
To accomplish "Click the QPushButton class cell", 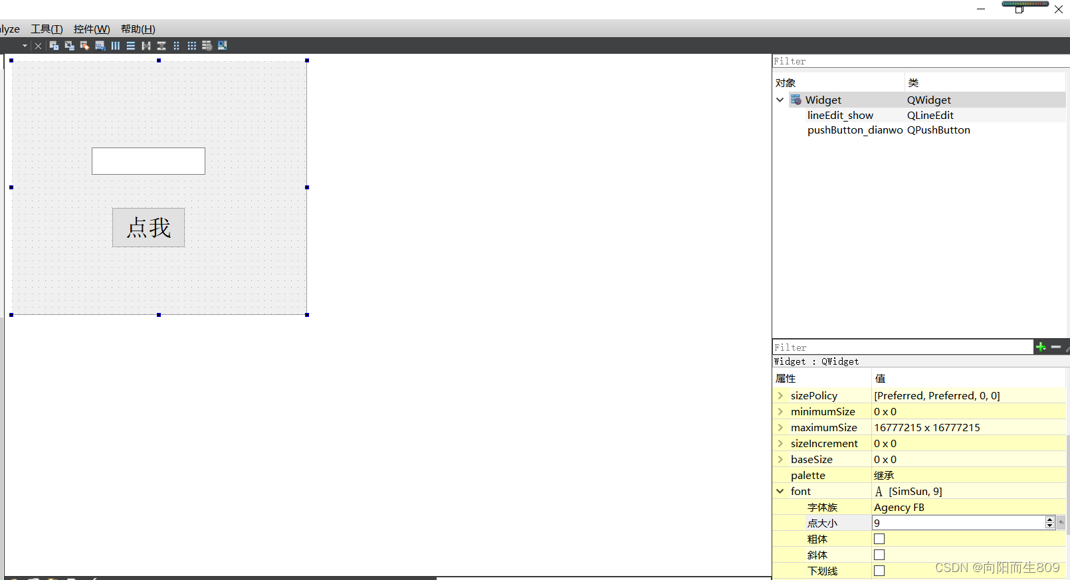I will pyautogui.click(x=938, y=130).
